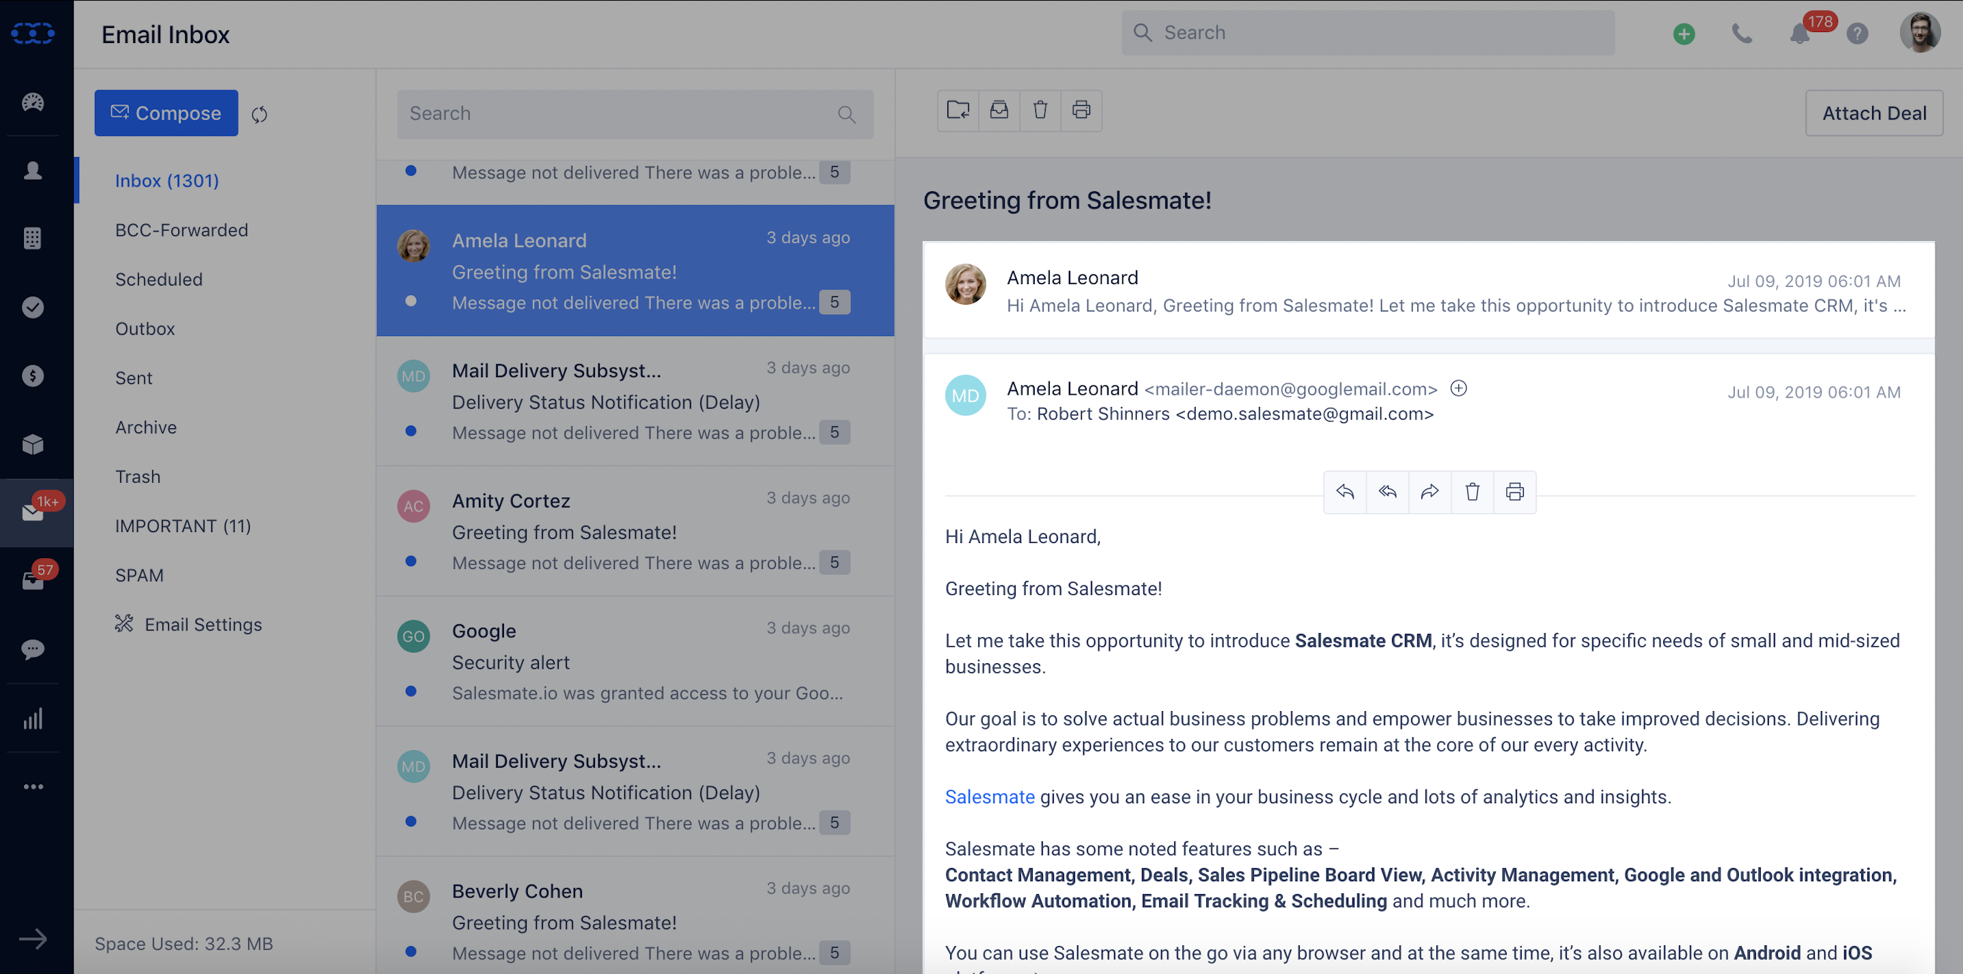Viewport: 1963px width, 974px height.
Task: Follow the Salesmate hyperlink in email body
Action: 990,796
